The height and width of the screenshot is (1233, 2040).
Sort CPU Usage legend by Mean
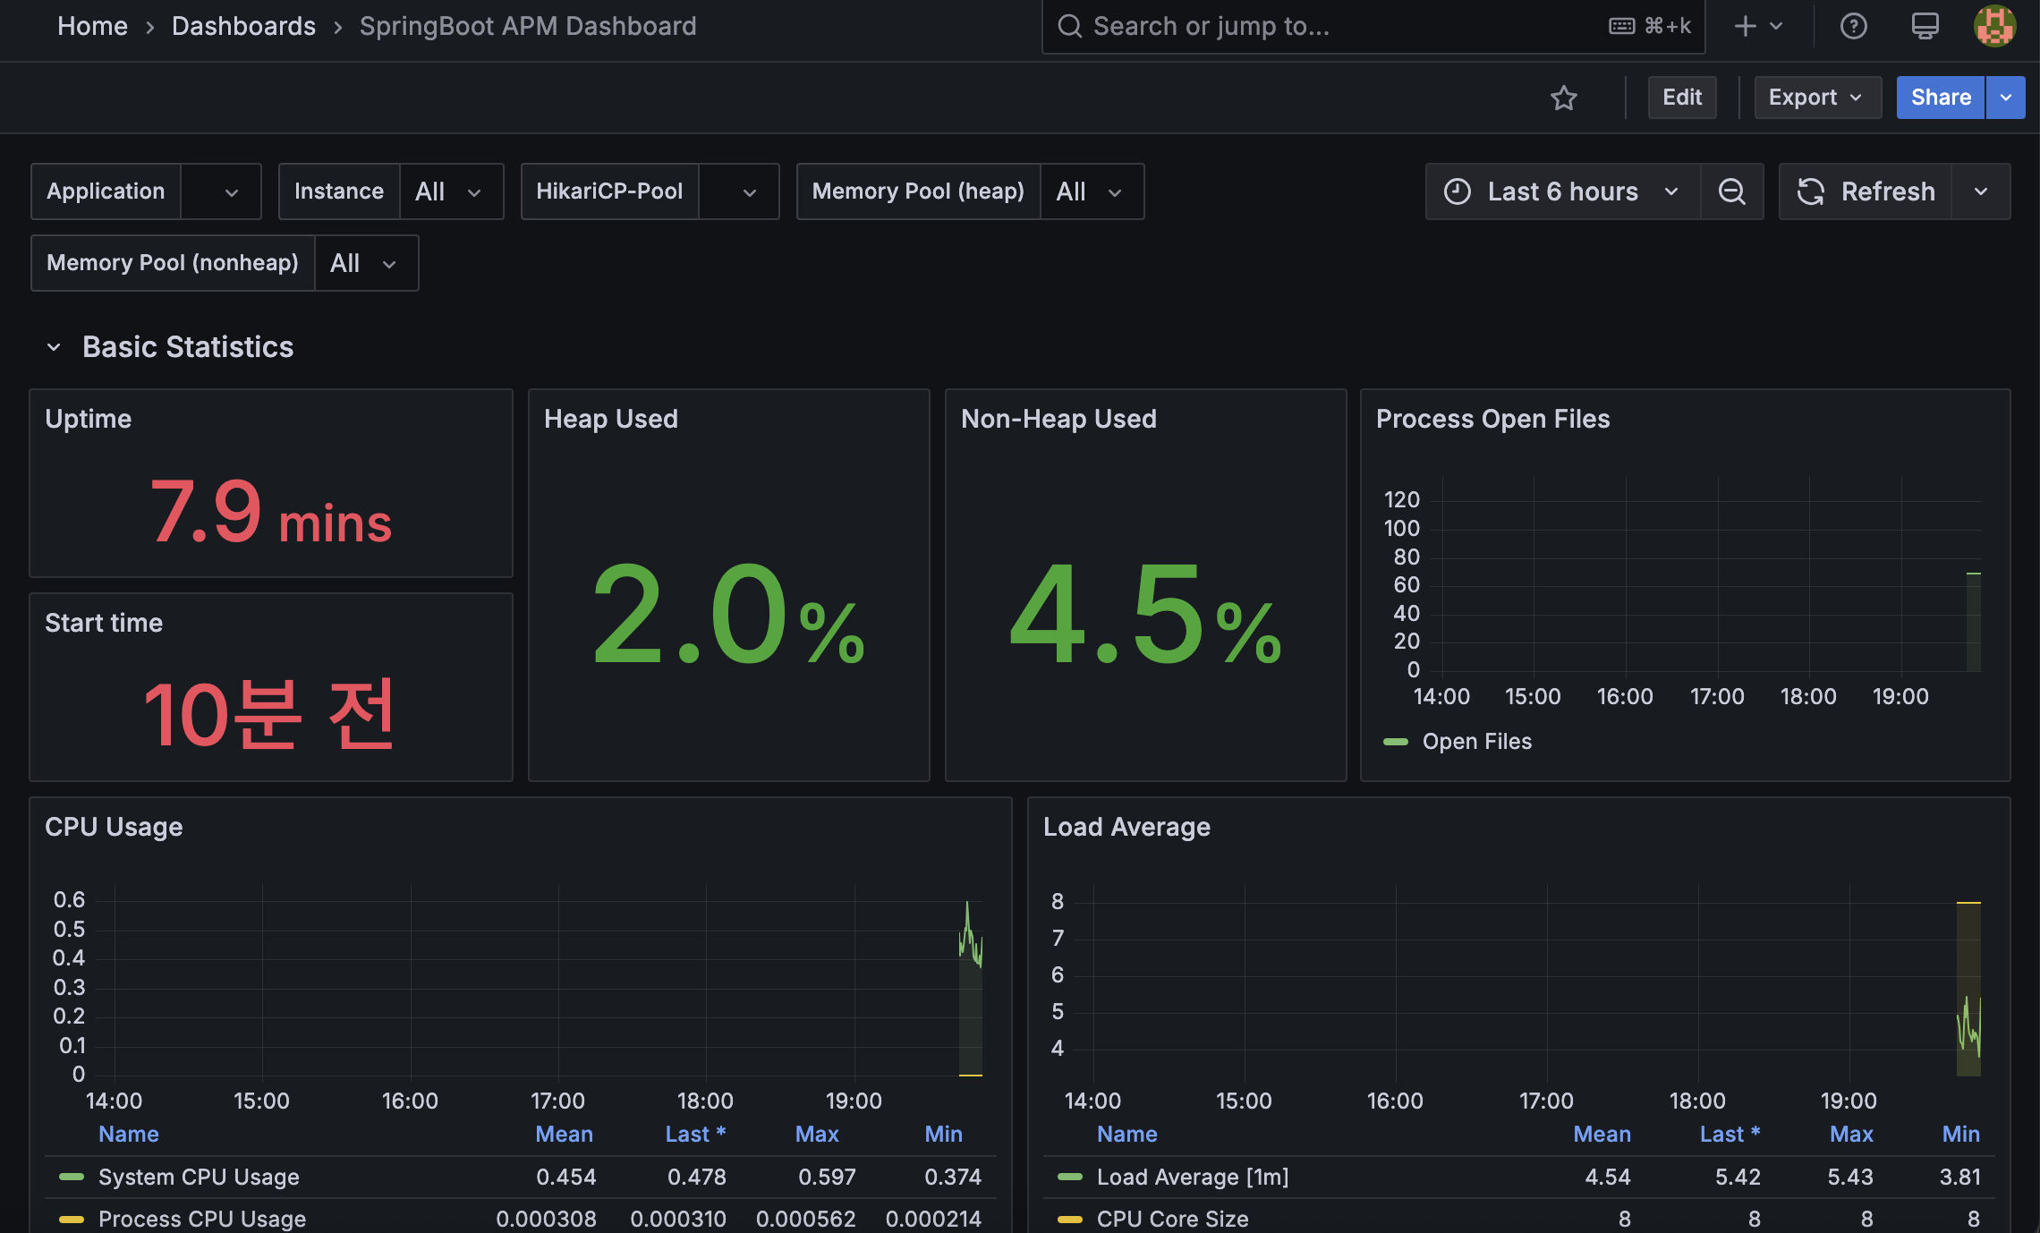pyautogui.click(x=564, y=1134)
